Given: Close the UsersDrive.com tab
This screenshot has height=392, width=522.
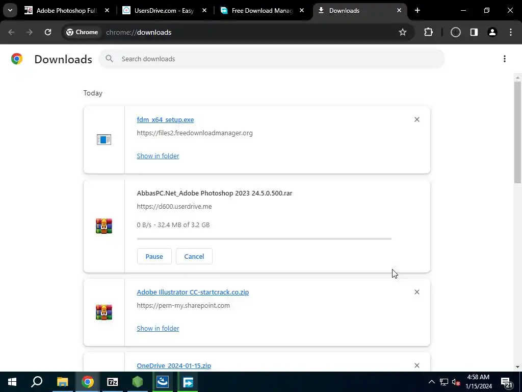Looking at the screenshot, I should 204,11.
